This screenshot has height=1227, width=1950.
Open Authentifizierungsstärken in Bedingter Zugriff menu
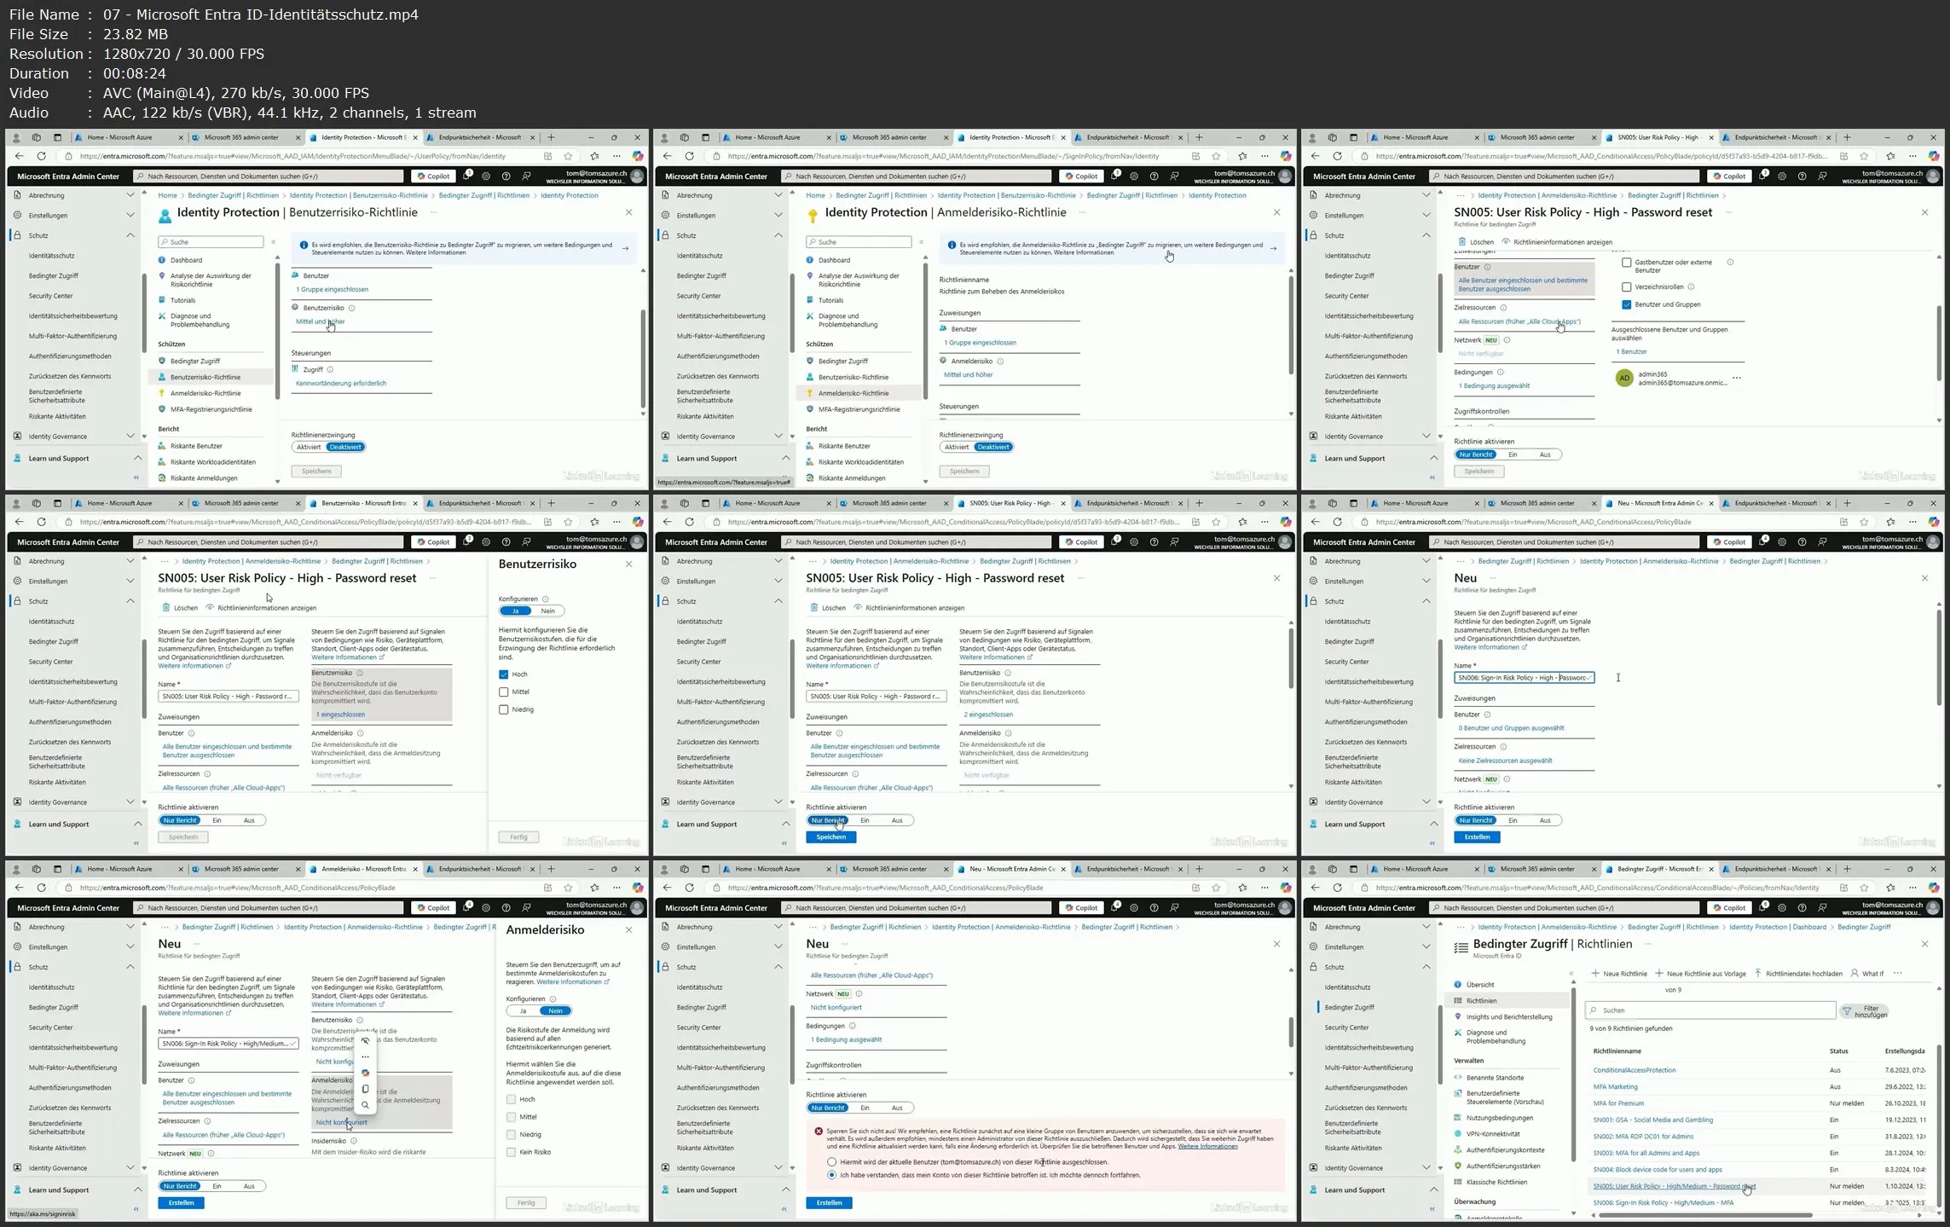pyautogui.click(x=1503, y=1166)
